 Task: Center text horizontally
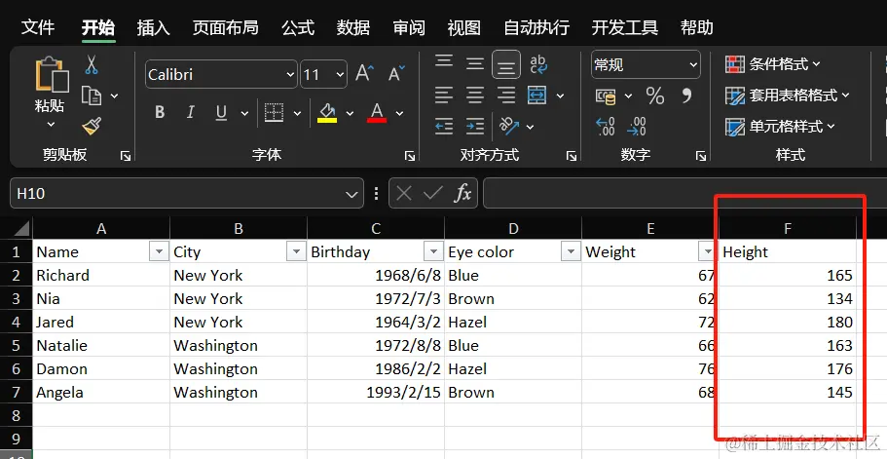(474, 96)
